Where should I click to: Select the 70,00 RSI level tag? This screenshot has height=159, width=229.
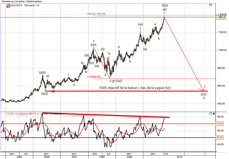point(220,124)
